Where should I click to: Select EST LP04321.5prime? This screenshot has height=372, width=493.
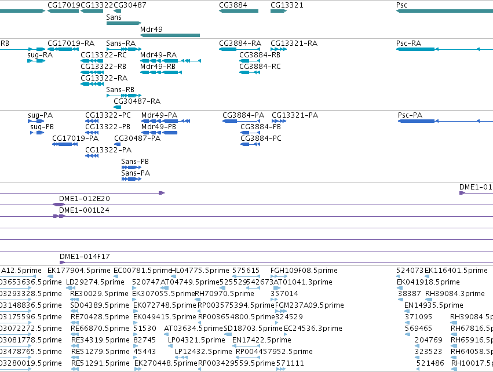(196, 340)
